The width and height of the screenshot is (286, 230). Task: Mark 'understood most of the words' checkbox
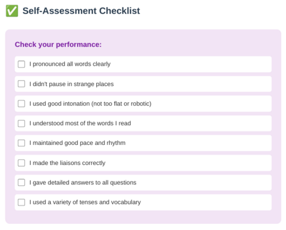pos(21,123)
